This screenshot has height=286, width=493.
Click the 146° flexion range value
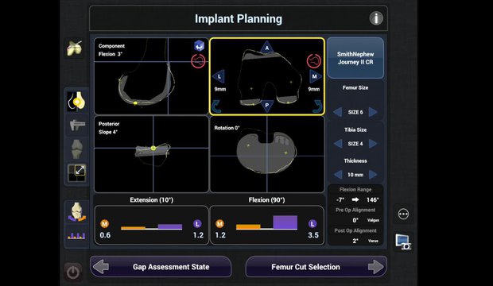[x=373, y=200]
